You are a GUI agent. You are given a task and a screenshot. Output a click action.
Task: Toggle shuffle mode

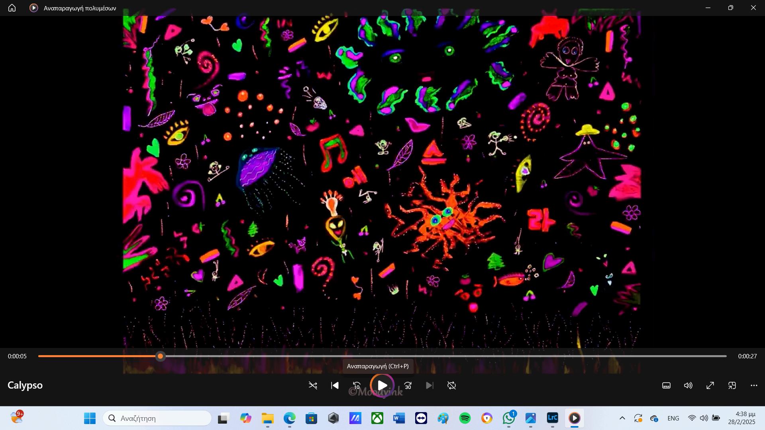point(313,385)
